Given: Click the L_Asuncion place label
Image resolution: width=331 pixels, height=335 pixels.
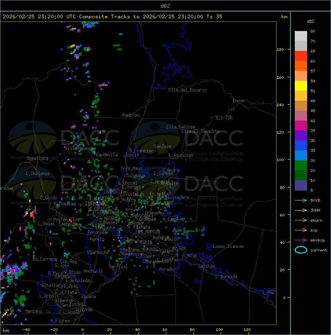Looking at the screenshot, I should [181, 155].
